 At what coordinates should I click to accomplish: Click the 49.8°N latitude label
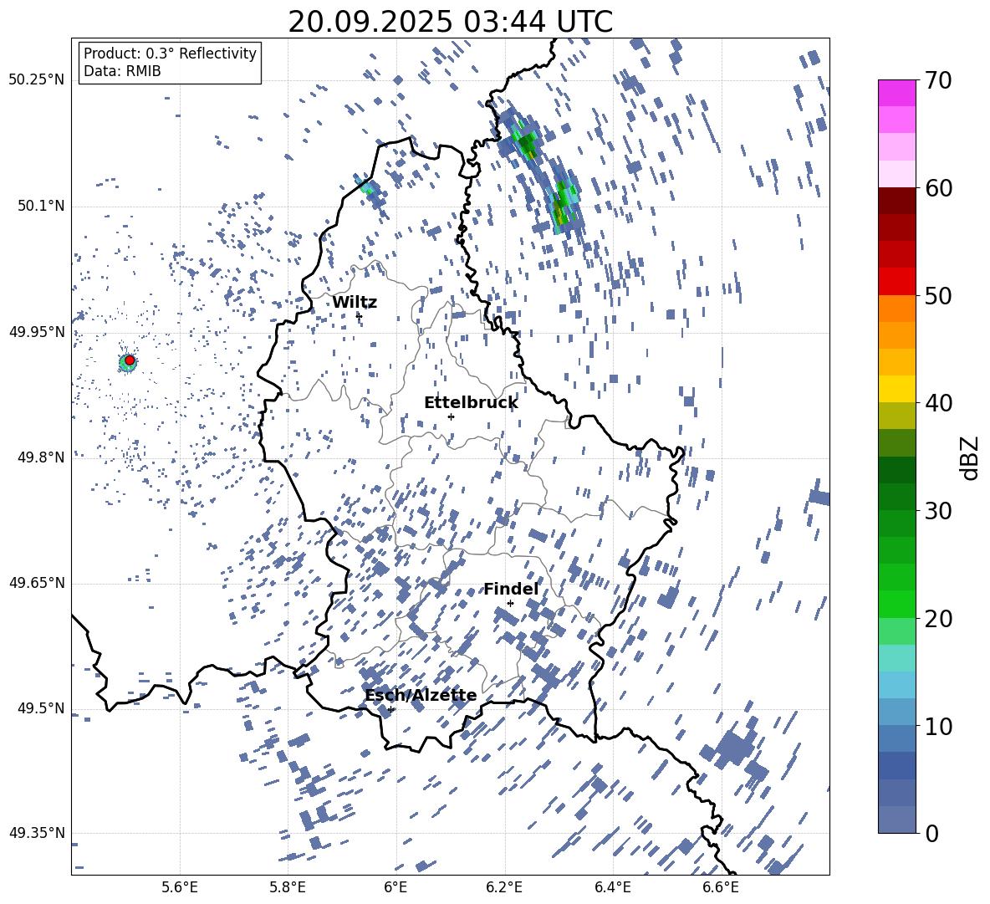point(41,457)
